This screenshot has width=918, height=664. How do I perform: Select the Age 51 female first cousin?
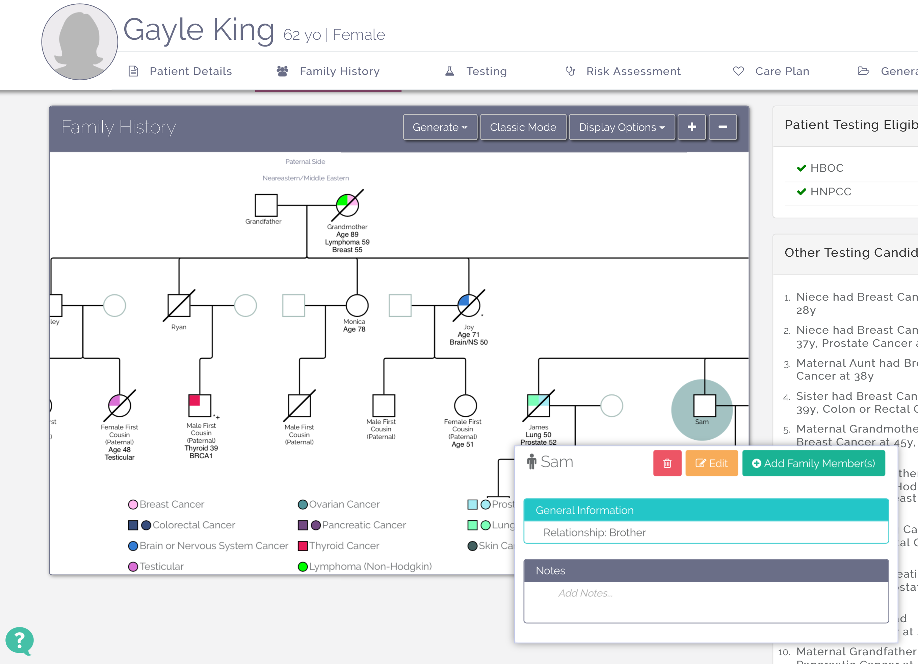pos(466,406)
